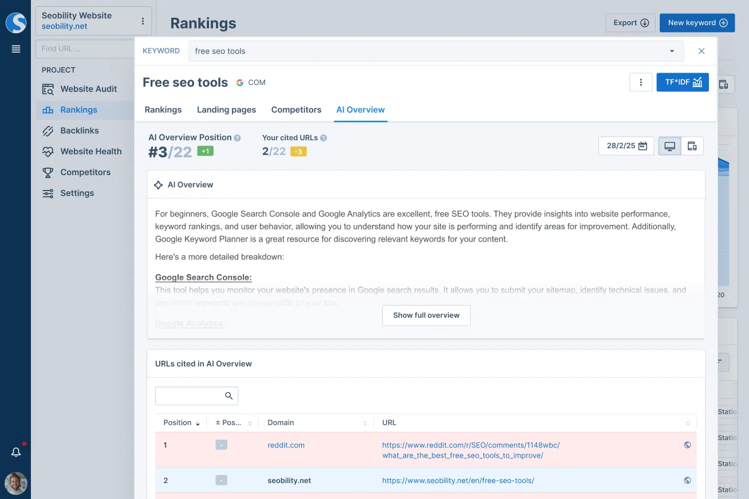The width and height of the screenshot is (749, 499).
Task: Open the hamburger menu in left bar
Action: tap(16, 49)
